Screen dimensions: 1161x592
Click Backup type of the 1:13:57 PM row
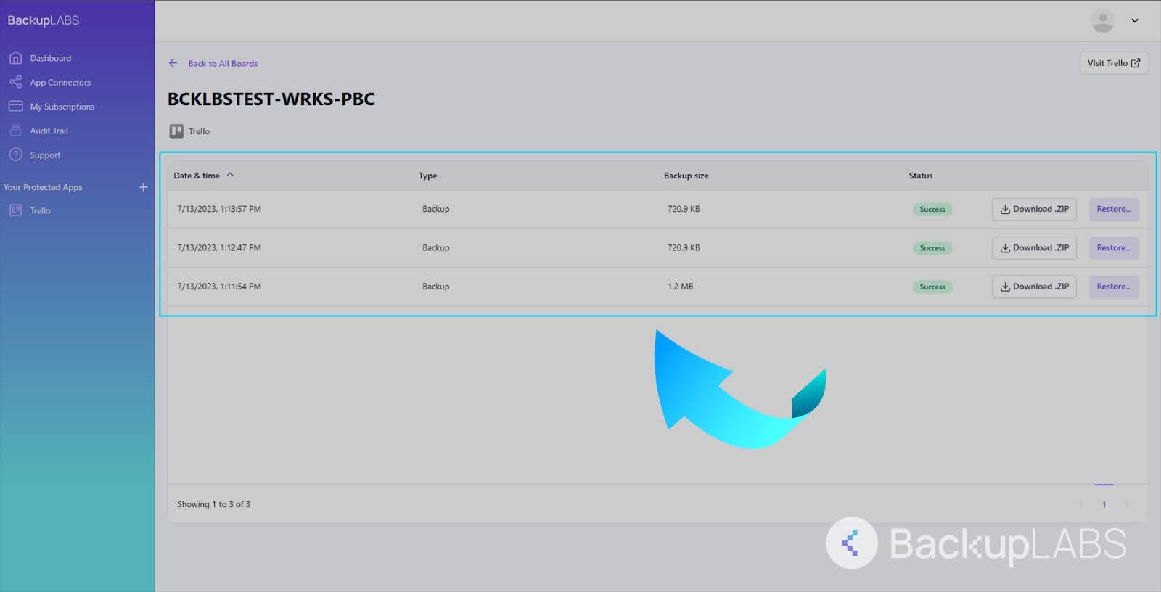coord(436,209)
